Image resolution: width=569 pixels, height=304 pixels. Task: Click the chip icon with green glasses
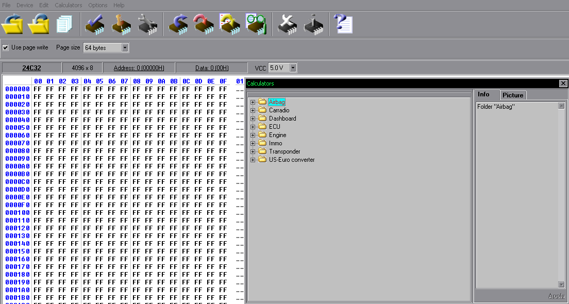click(x=256, y=24)
